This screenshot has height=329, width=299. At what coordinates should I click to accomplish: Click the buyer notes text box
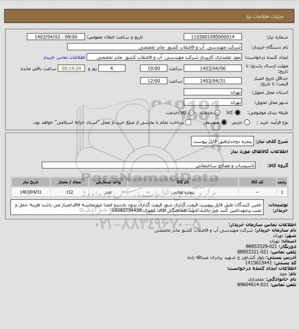point(137,207)
